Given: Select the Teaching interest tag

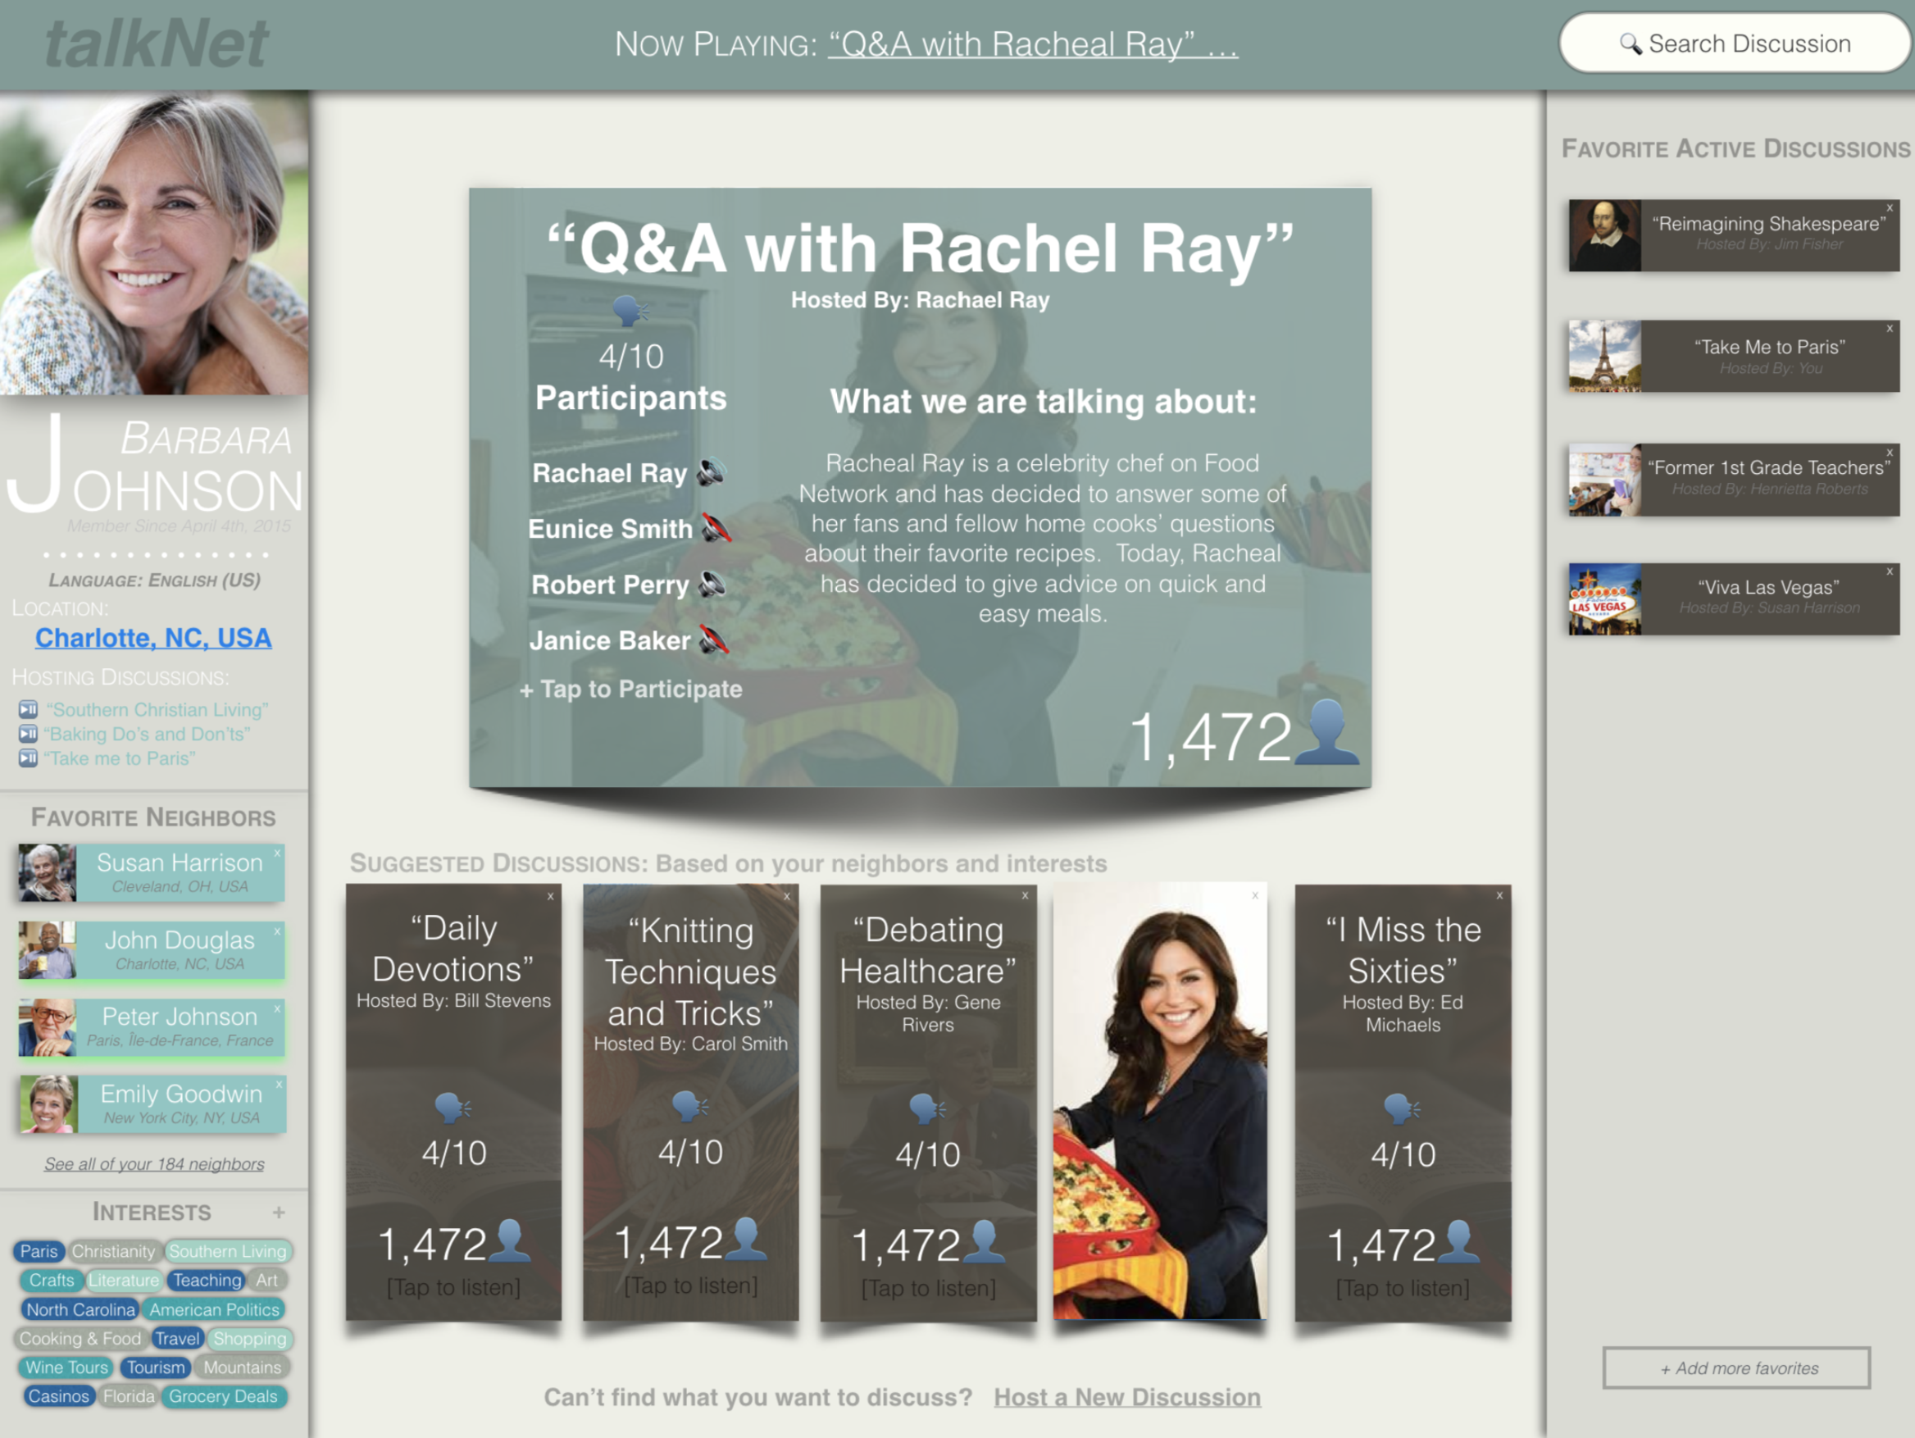Looking at the screenshot, I should pos(207,1280).
